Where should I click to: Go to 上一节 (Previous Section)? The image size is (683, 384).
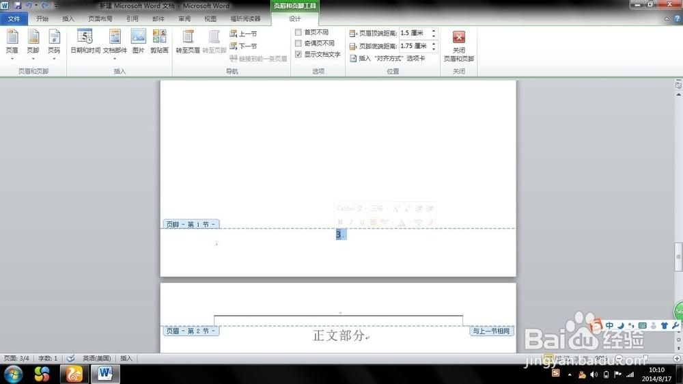[x=244, y=33]
